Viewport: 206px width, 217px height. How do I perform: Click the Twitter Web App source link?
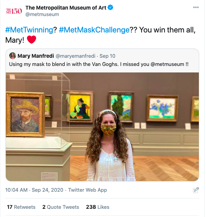[x=88, y=190]
